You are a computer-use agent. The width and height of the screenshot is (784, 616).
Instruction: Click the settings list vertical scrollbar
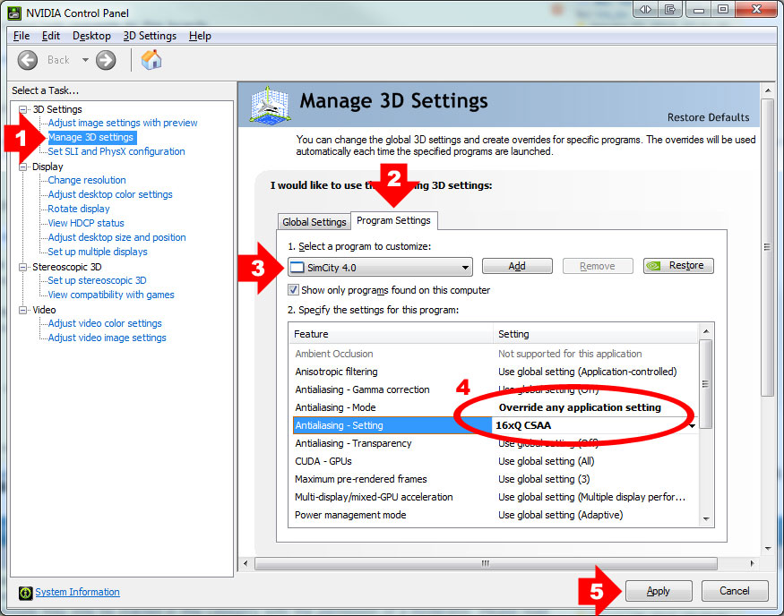click(707, 385)
